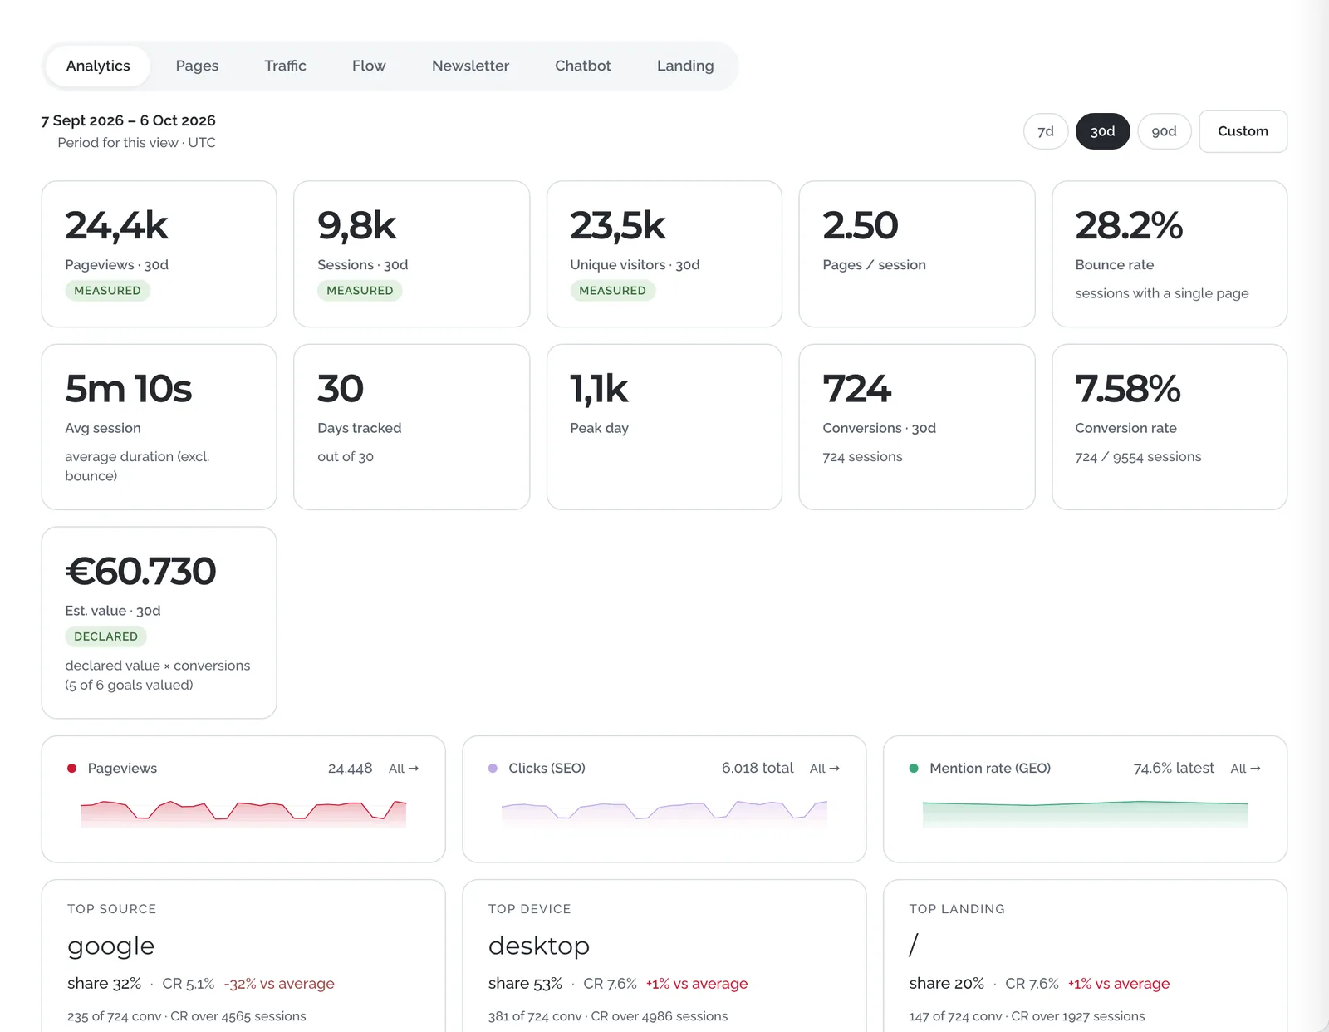The image size is (1329, 1032).
Task: Click the Mention rate (GEO) sparkline
Action: click(x=1085, y=813)
